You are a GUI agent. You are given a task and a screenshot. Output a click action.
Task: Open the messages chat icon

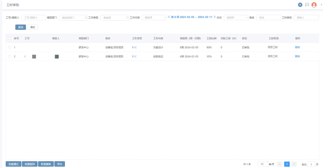click(x=307, y=5)
